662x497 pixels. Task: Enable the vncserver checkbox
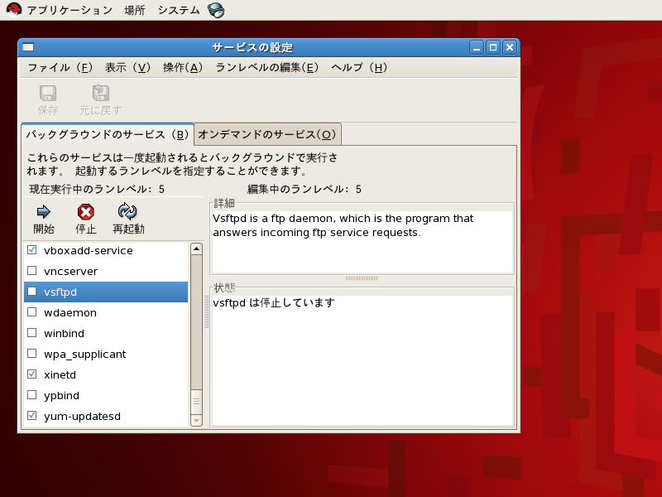31,271
